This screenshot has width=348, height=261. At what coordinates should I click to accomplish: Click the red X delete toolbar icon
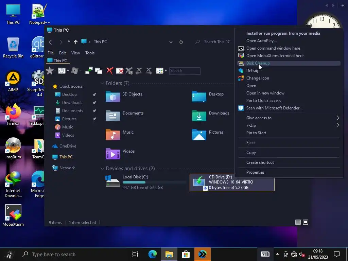point(110,71)
